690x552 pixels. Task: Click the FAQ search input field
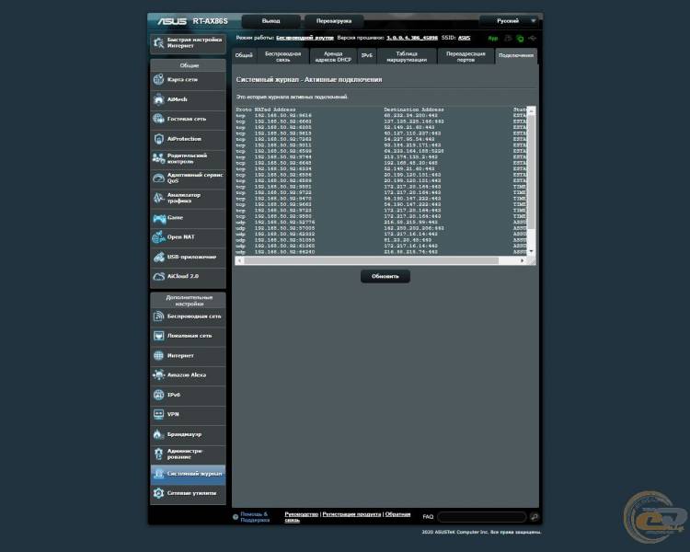[482, 517]
